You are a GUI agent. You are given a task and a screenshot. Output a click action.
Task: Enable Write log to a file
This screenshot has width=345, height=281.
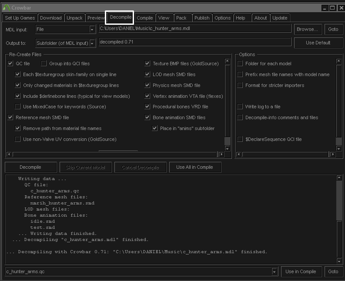pos(240,107)
